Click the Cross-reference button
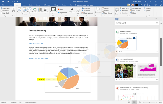 pos(87,13)
